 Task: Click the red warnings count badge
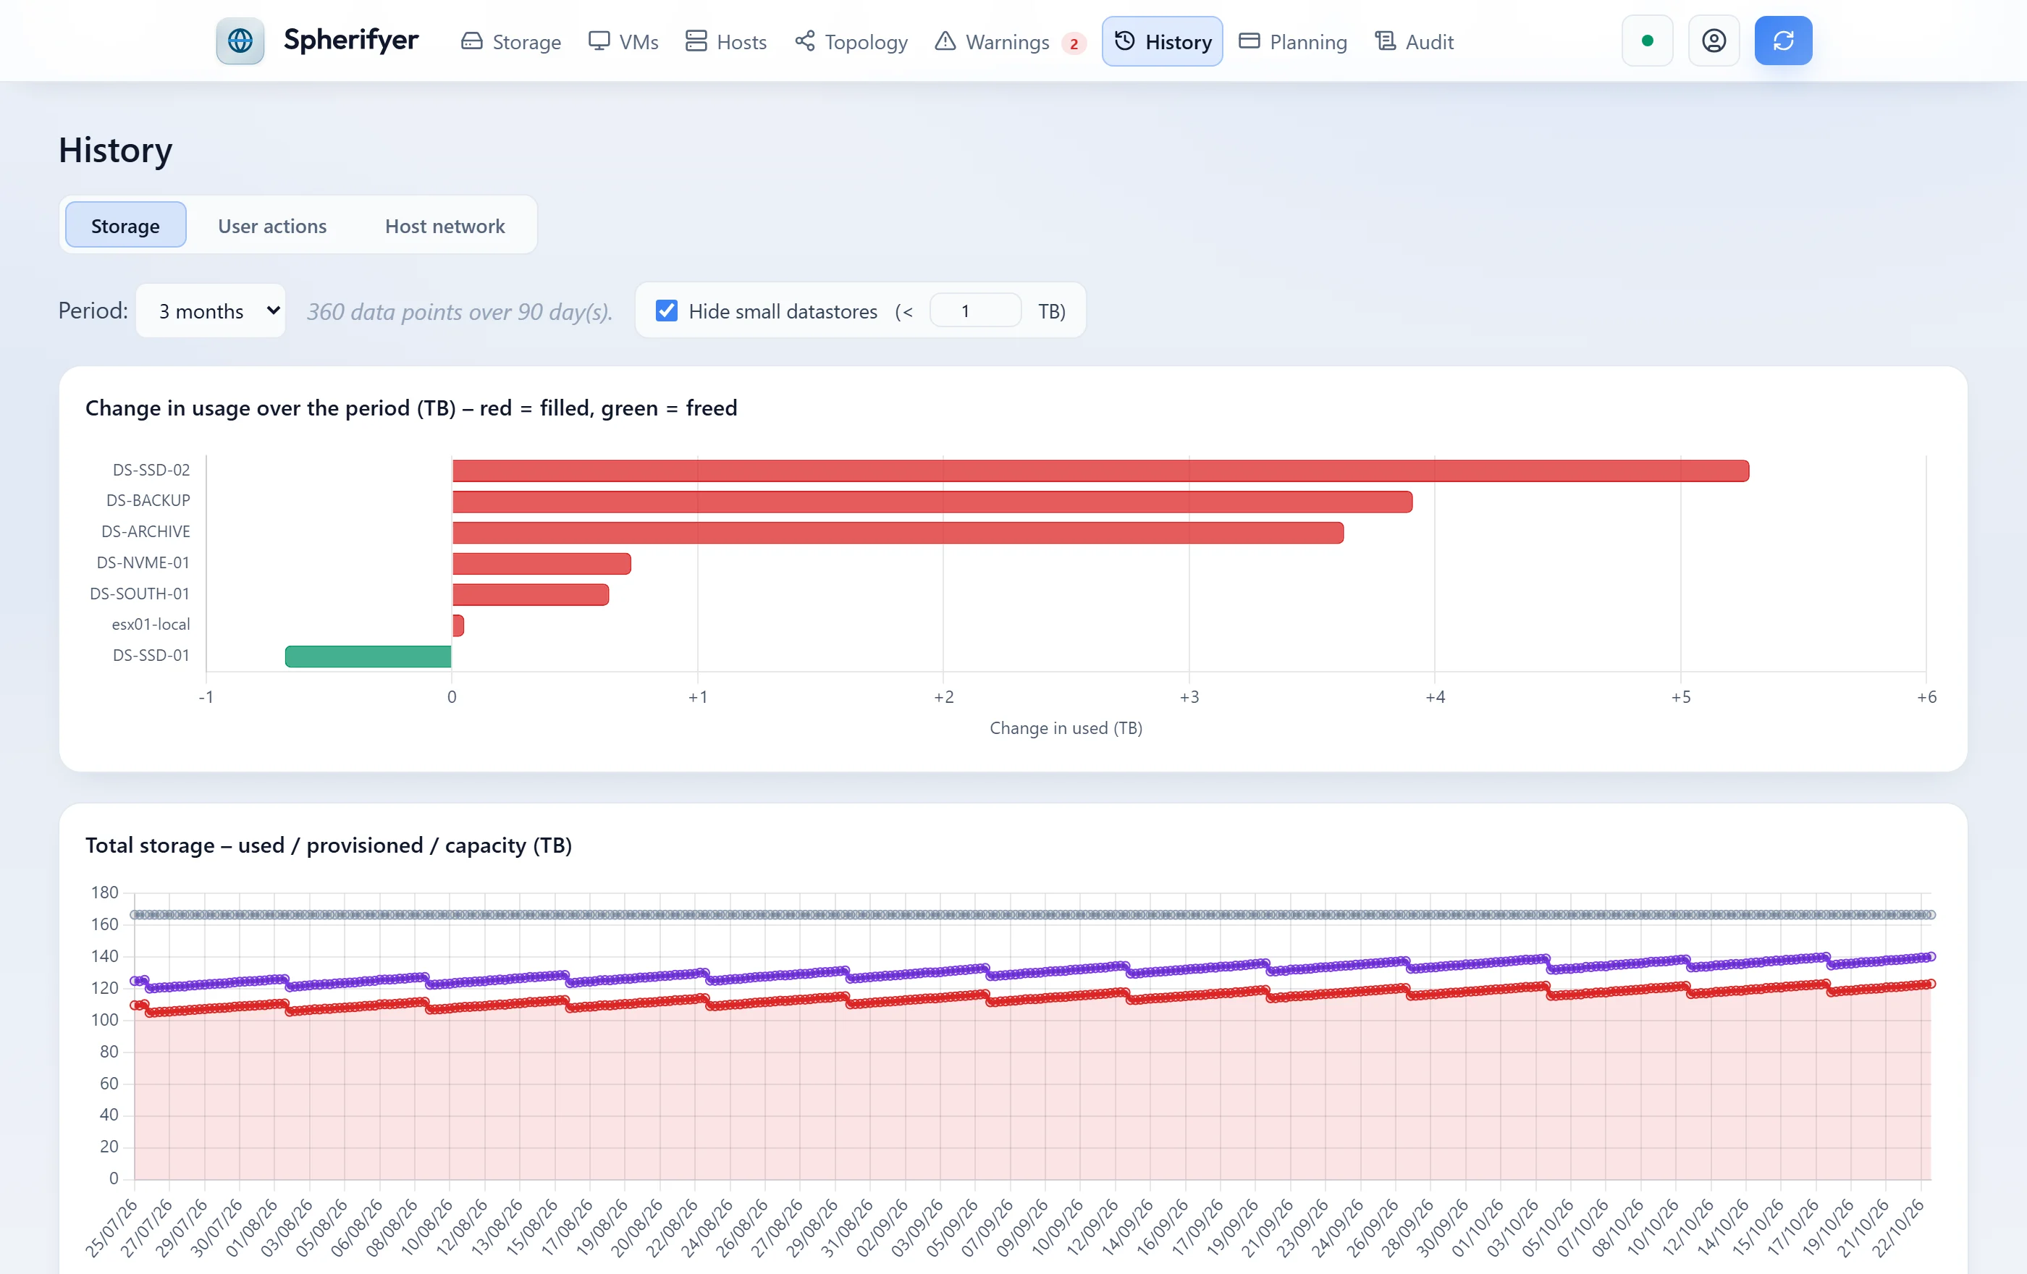(x=1074, y=43)
